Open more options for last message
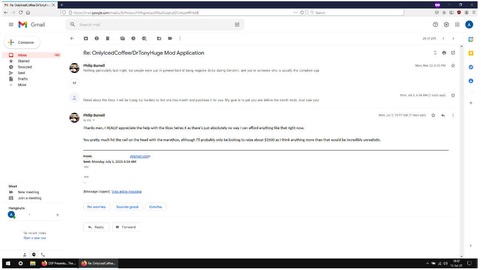Image resolution: width=481 pixels, height=270 pixels. 453,115
